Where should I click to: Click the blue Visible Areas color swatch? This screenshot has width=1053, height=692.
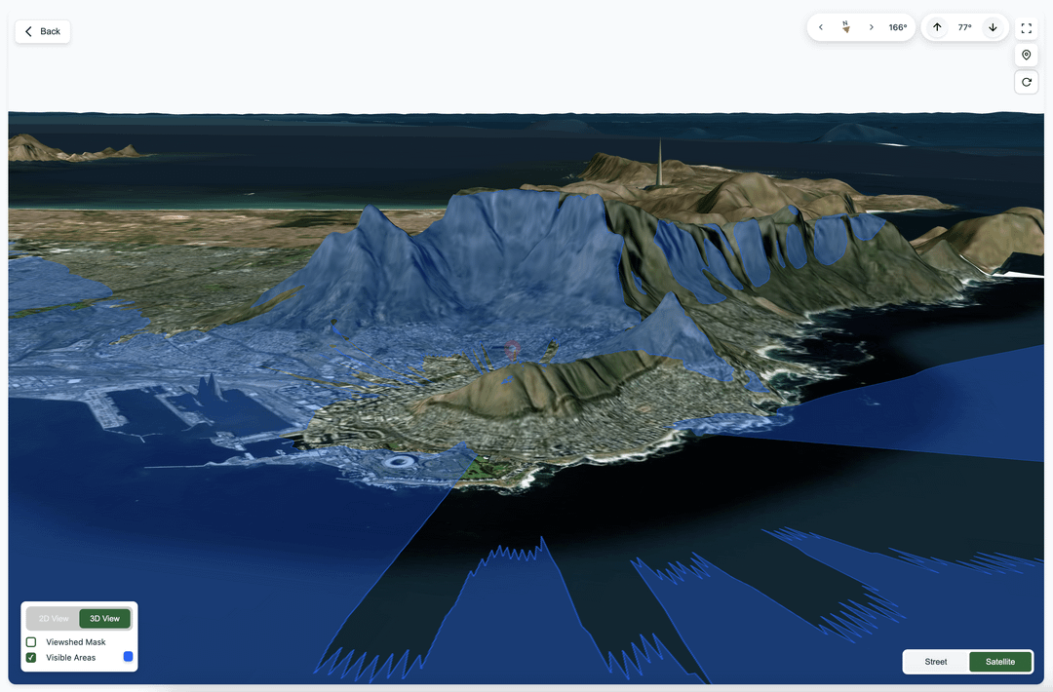tap(128, 657)
